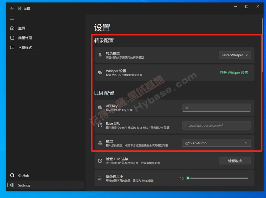Open the 字幕样式 navigation item
The image size is (266, 198).
click(x=45, y=48)
